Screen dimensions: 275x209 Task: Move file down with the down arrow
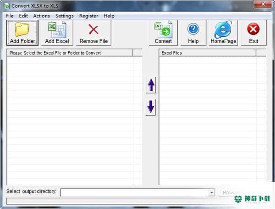(x=151, y=107)
